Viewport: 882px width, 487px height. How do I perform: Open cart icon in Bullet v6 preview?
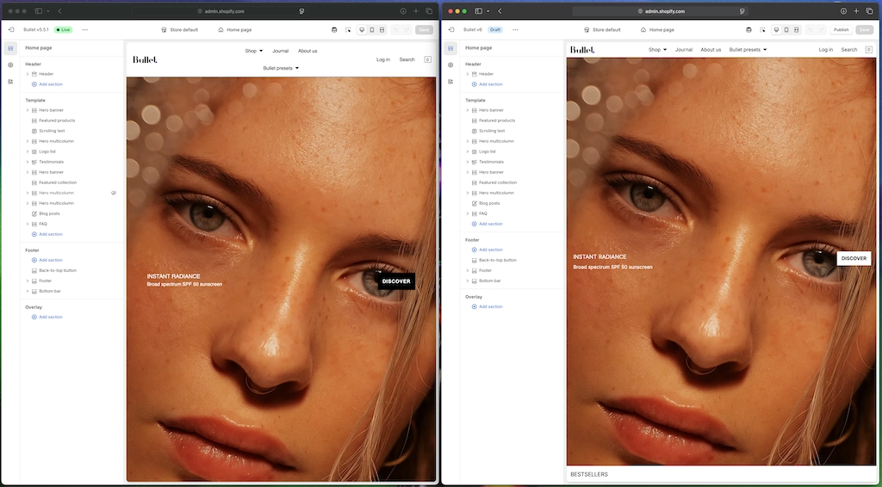pyautogui.click(x=868, y=50)
